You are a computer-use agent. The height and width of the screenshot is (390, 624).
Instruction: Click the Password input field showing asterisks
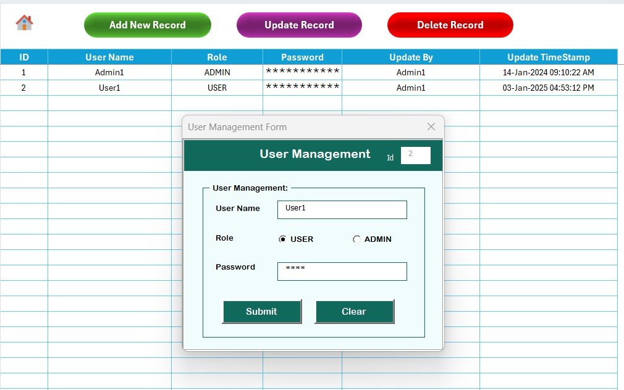[342, 272]
